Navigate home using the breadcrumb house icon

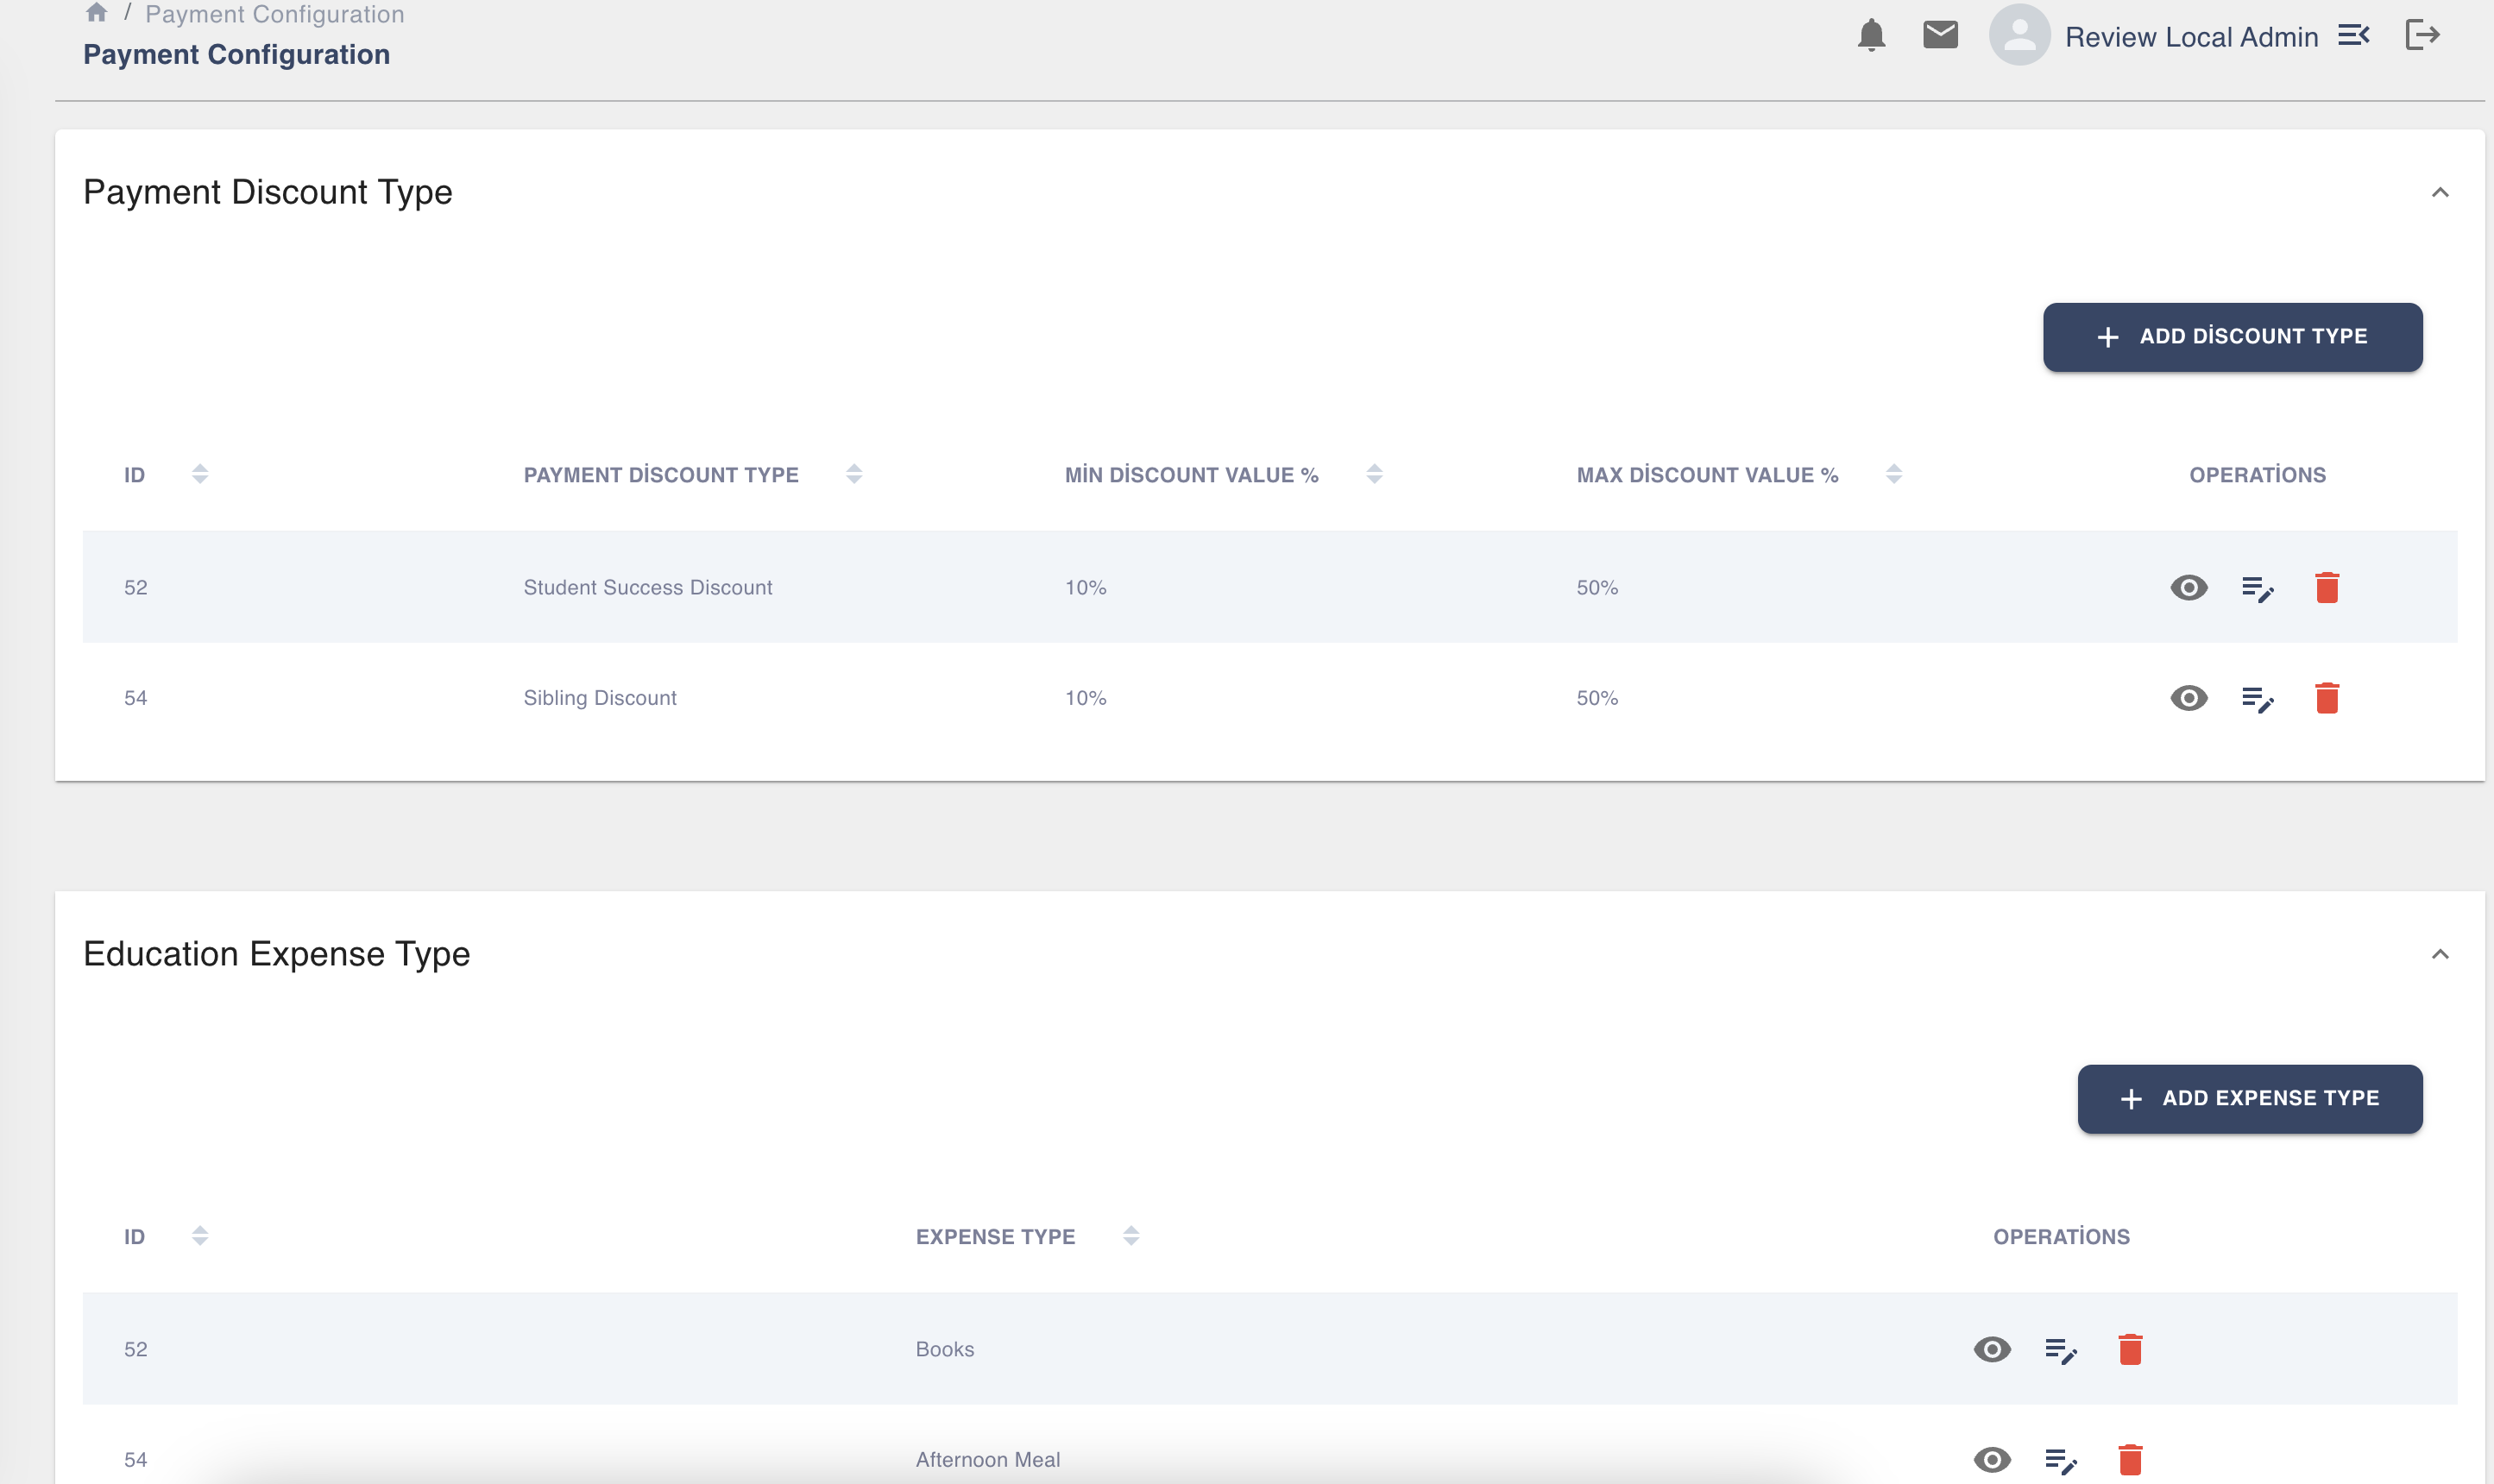(96, 13)
